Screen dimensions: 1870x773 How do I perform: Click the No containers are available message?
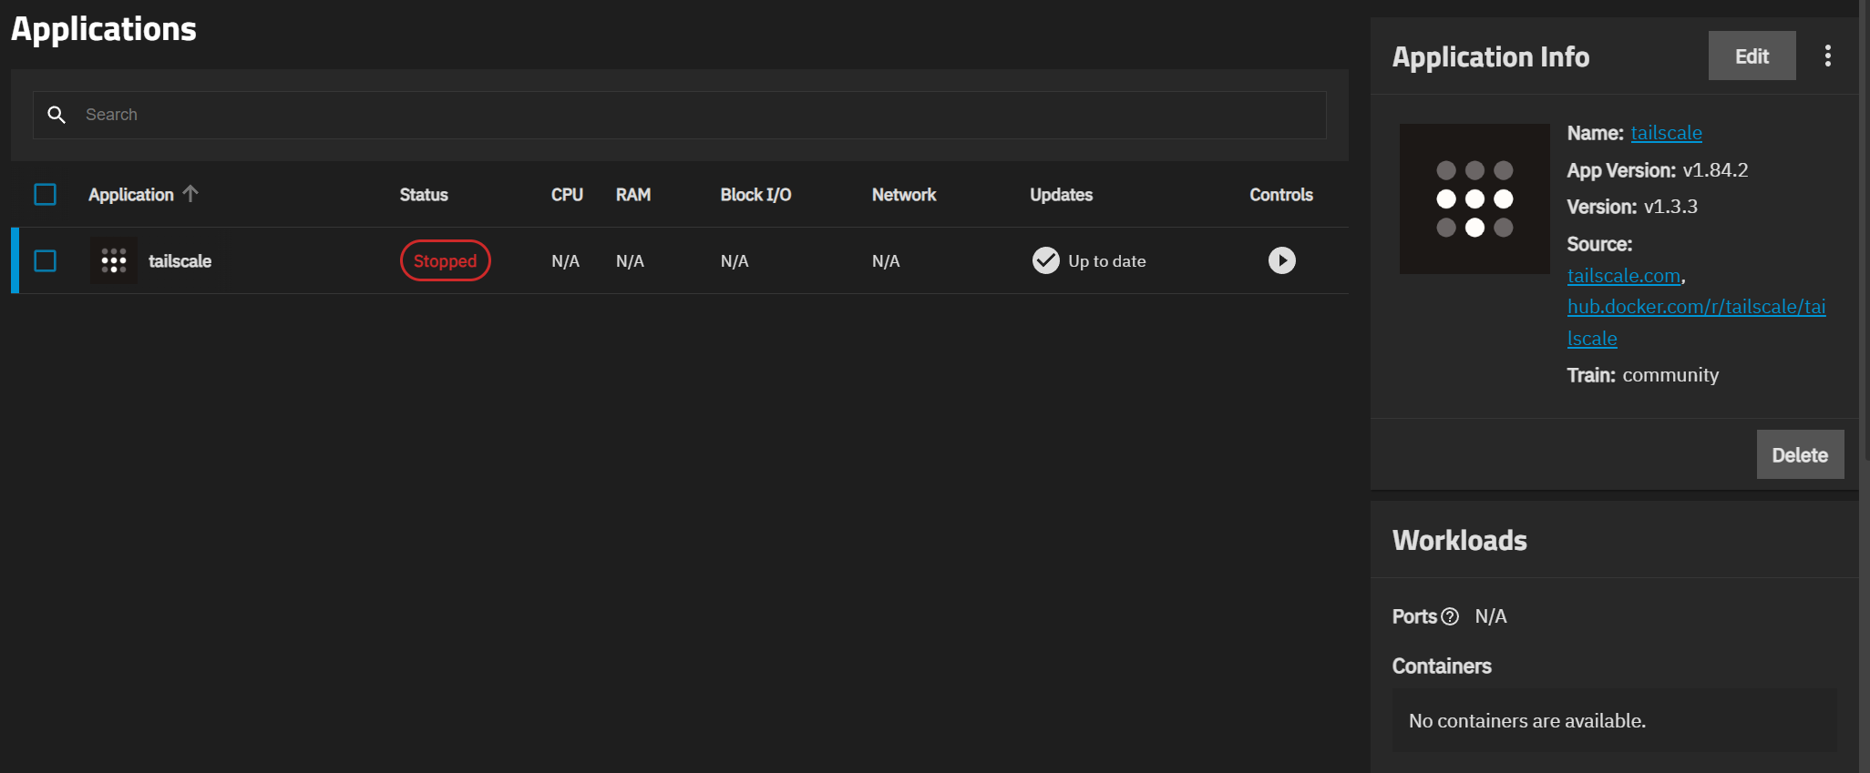(1527, 721)
